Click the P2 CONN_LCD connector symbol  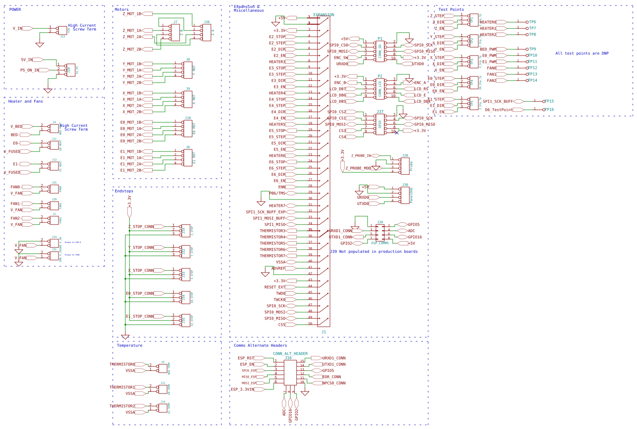click(380, 89)
